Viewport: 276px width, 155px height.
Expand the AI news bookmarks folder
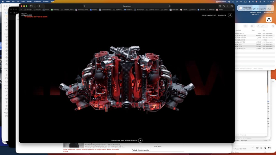click(28, 10)
